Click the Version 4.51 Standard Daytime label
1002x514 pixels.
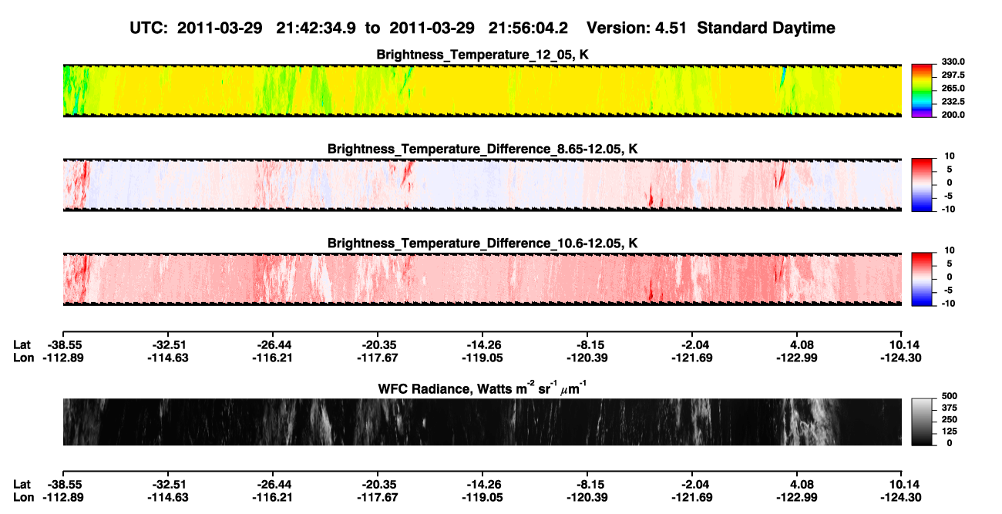pos(711,28)
